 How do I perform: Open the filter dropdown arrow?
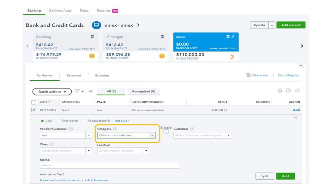(x=82, y=92)
